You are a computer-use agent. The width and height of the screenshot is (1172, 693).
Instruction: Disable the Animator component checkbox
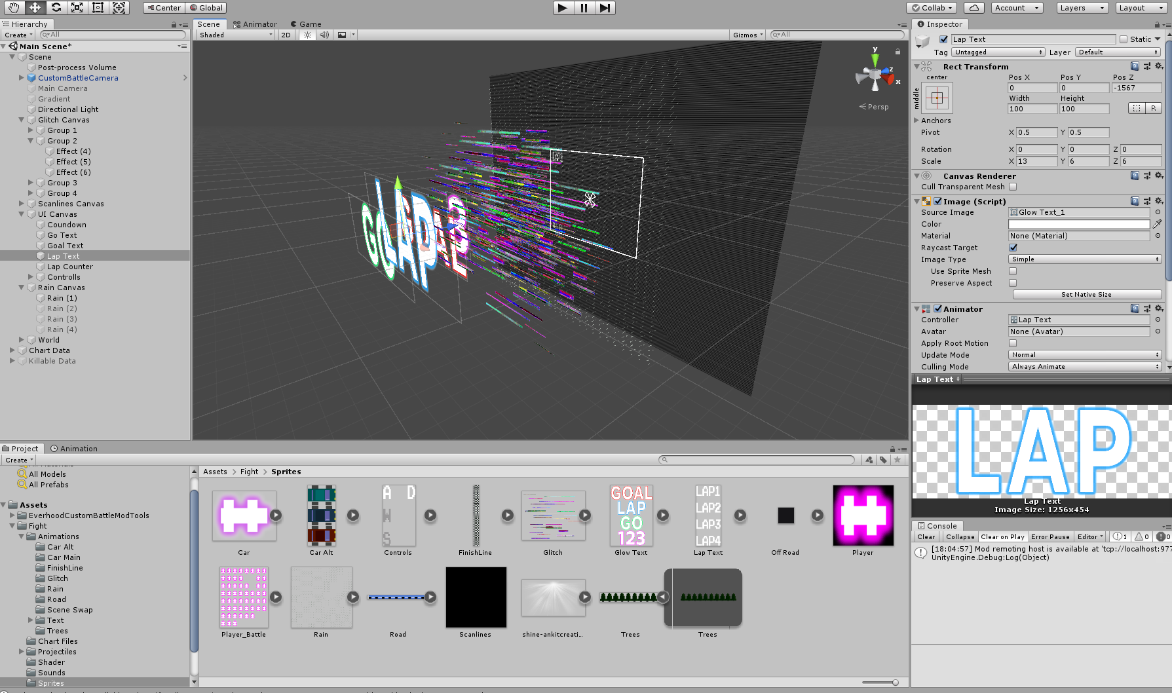[x=938, y=309]
